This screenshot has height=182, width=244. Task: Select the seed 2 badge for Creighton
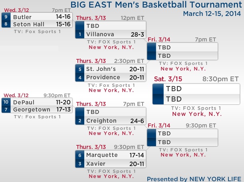(x=80, y=121)
